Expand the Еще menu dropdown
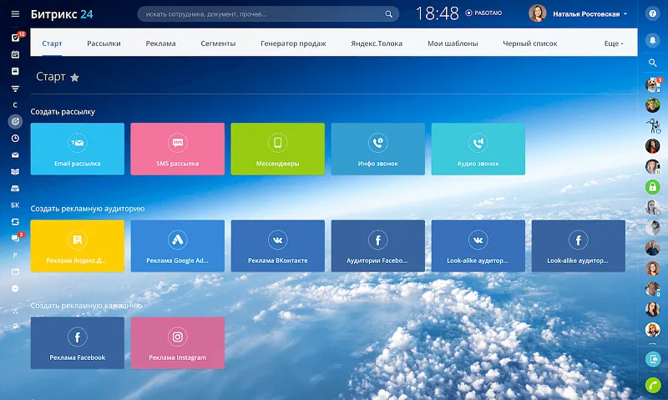The image size is (668, 400). coord(612,43)
